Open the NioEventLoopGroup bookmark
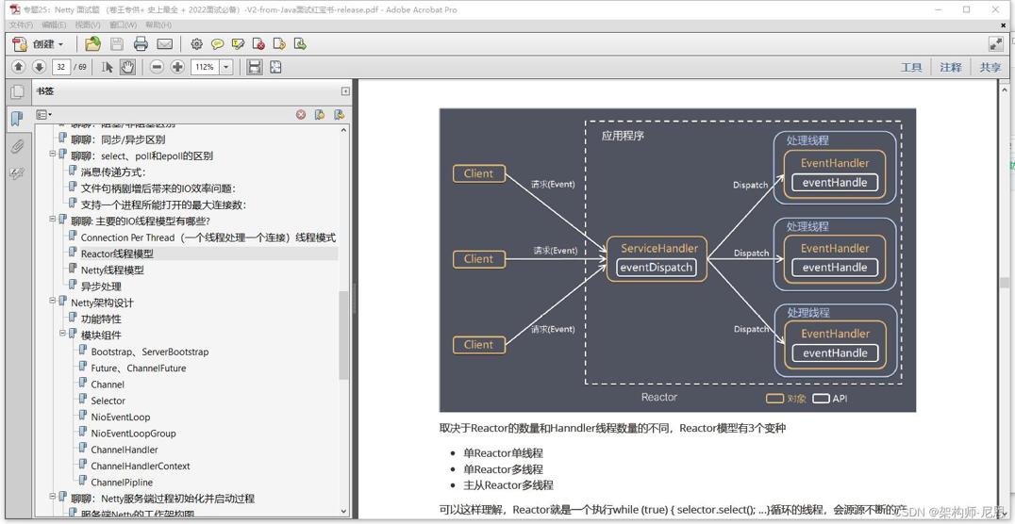The height and width of the screenshot is (524, 1015). pos(133,434)
